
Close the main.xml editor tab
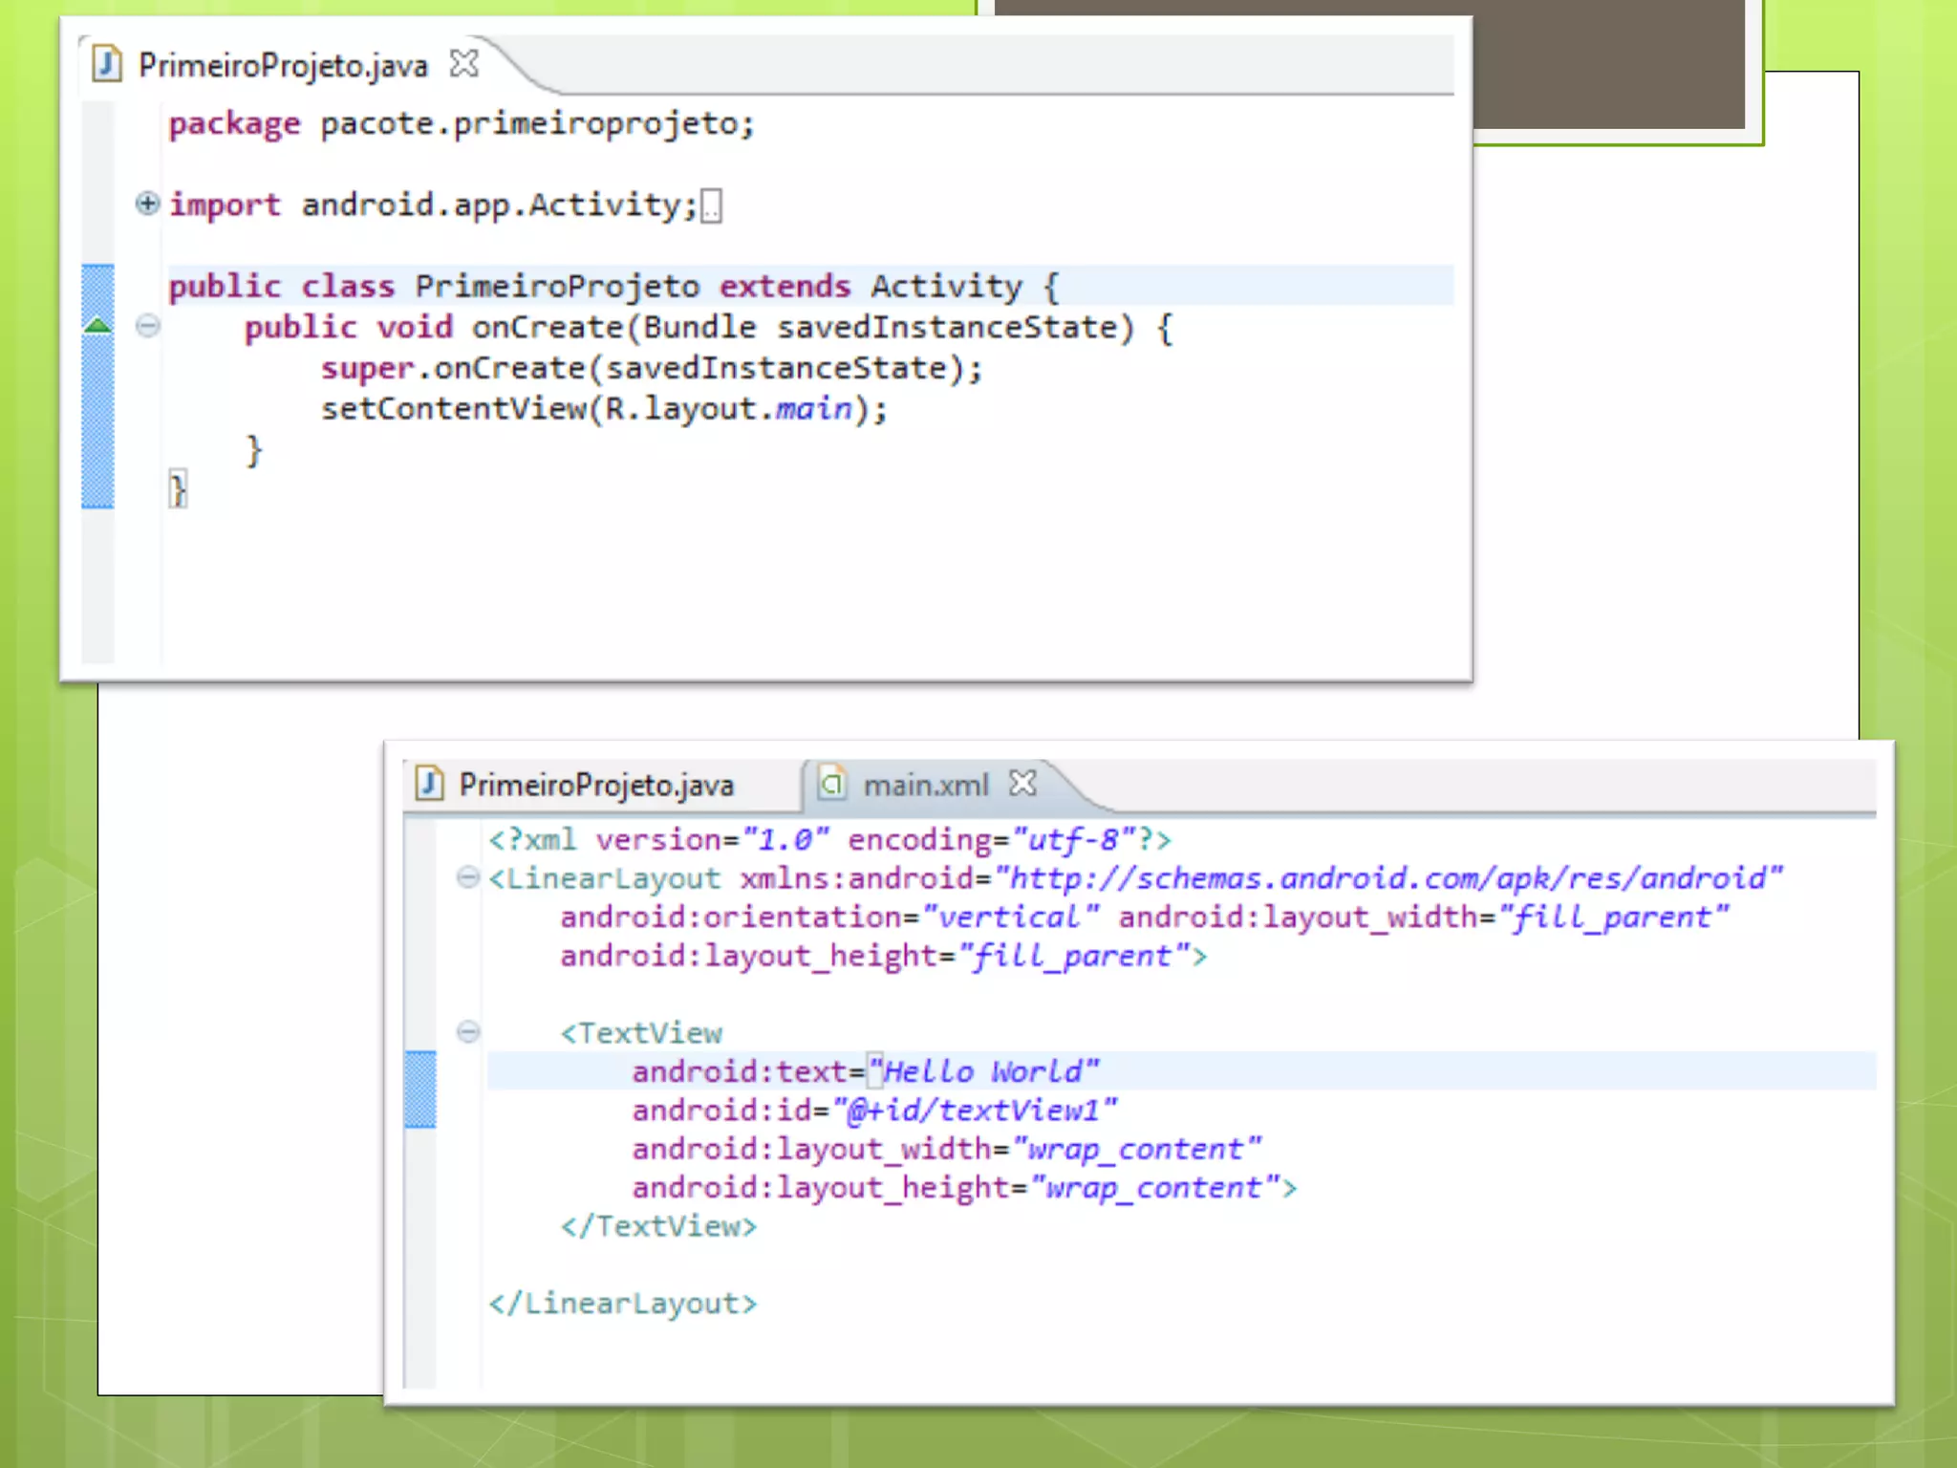[x=1022, y=784]
